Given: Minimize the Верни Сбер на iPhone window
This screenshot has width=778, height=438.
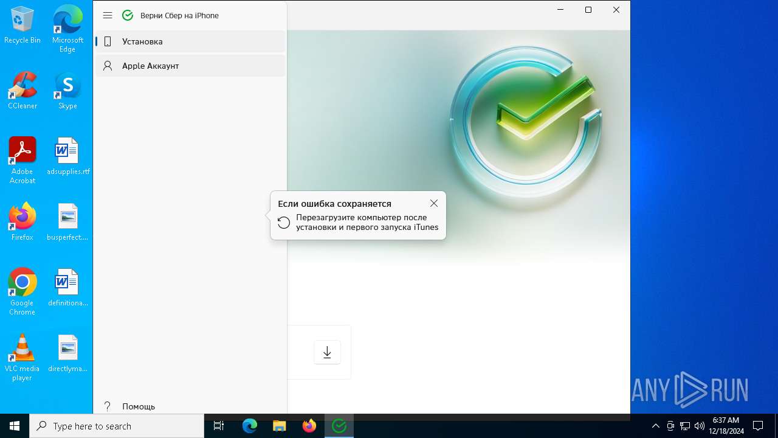Looking at the screenshot, I should coord(560,10).
